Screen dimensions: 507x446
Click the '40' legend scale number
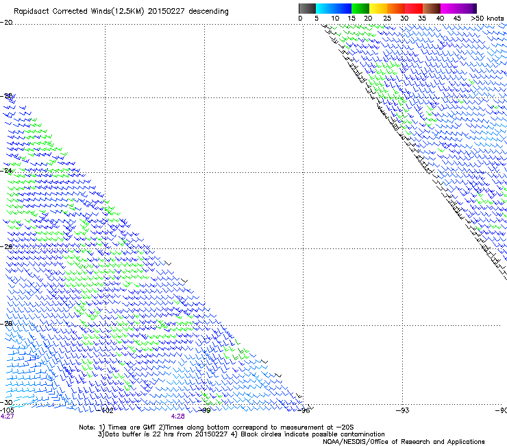(440, 19)
